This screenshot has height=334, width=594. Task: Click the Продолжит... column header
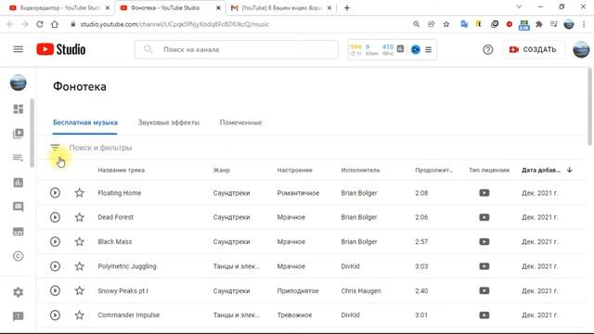pos(433,170)
